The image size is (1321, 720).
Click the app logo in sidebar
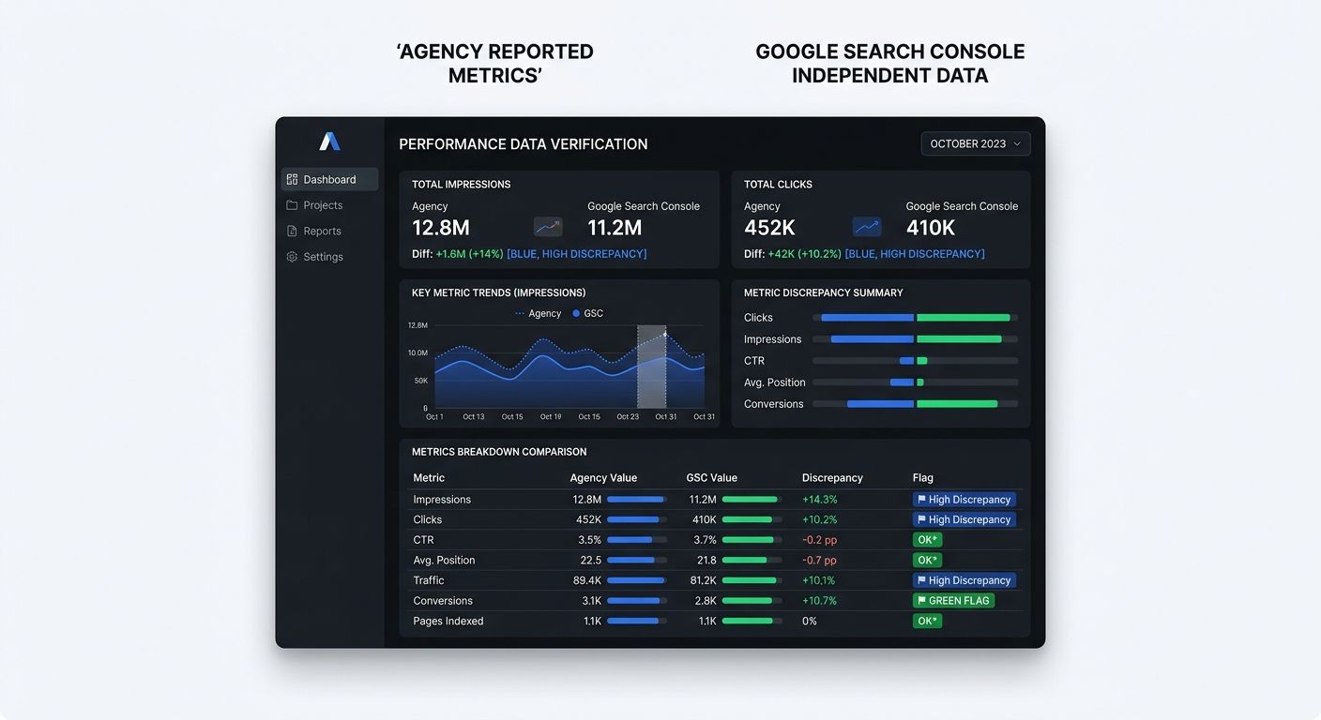pos(329,142)
